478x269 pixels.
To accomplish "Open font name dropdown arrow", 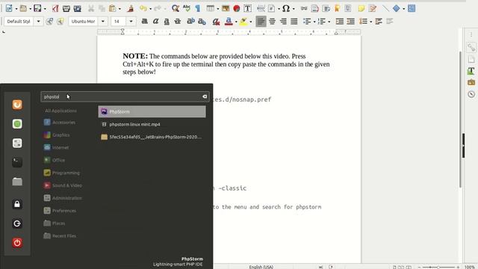I will pos(103,22).
